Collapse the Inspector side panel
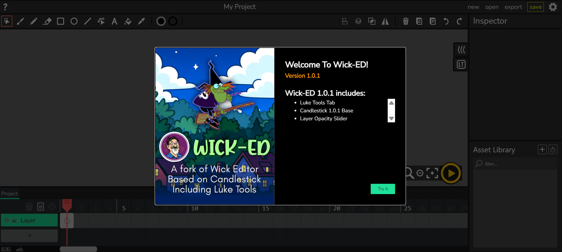The height and width of the screenshot is (252, 562). (x=461, y=50)
